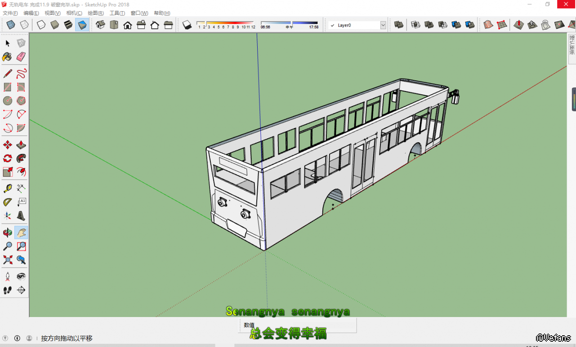Image resolution: width=576 pixels, height=347 pixels.
Task: Choose the Rotate tool
Action: click(8, 158)
